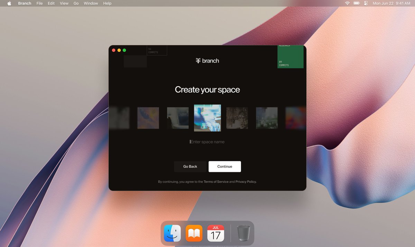Open the Privacy Policy link
This screenshot has width=415, height=247.
[x=246, y=182]
